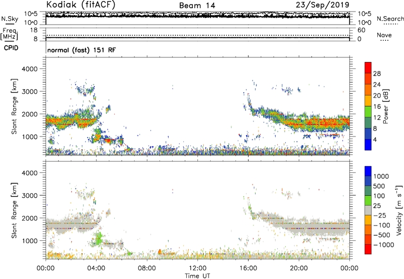Click 'normal (fast) 151 RF' text
Screen dimensions: 404x279
(x=81, y=50)
